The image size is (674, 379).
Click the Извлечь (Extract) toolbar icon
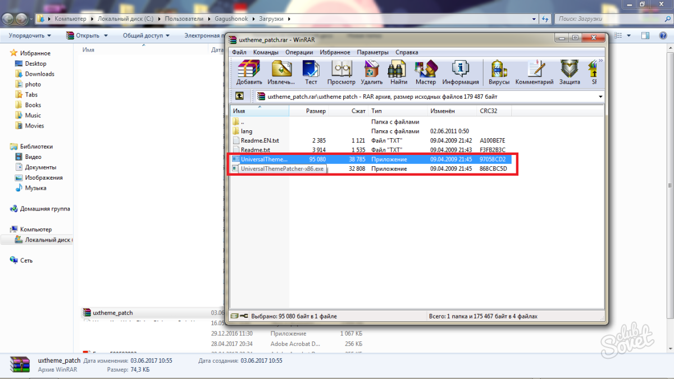(281, 72)
